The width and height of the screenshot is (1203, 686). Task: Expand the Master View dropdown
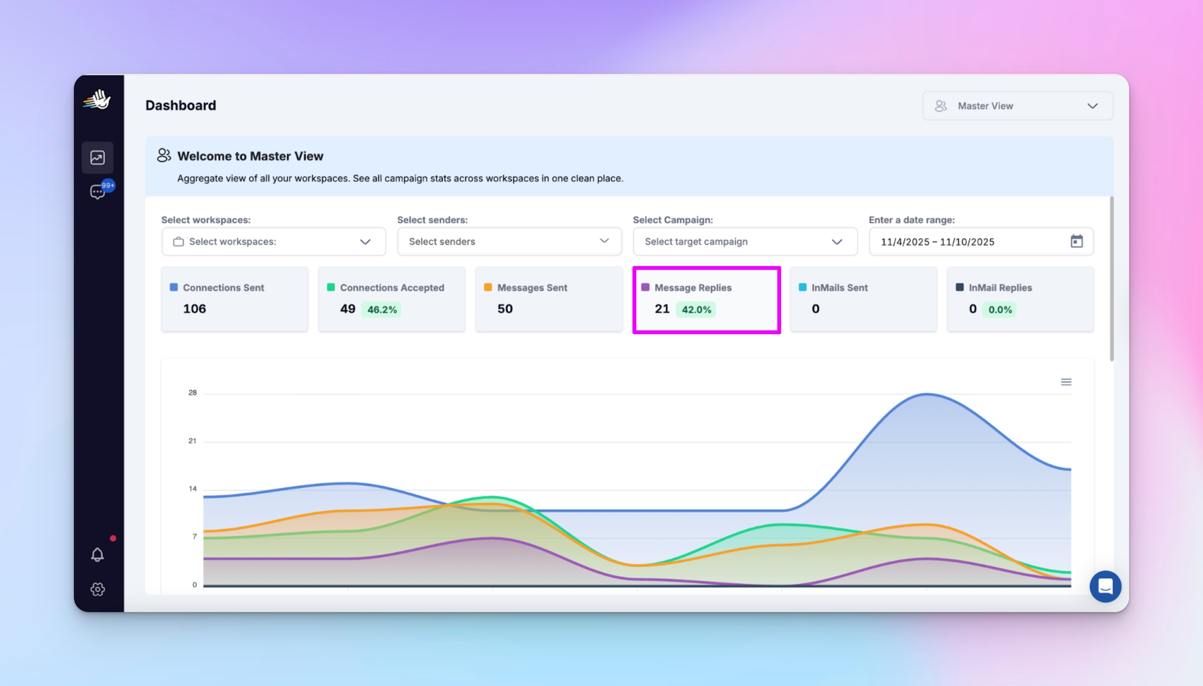(x=1018, y=106)
